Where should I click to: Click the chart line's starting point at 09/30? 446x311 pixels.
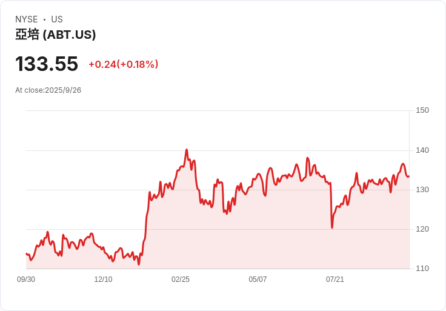click(26, 253)
